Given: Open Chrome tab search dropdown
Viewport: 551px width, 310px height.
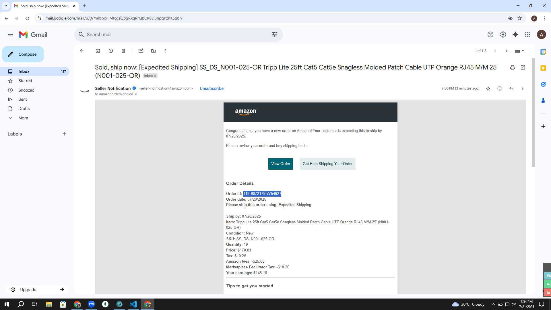Looking at the screenshot, I should coord(5,6).
